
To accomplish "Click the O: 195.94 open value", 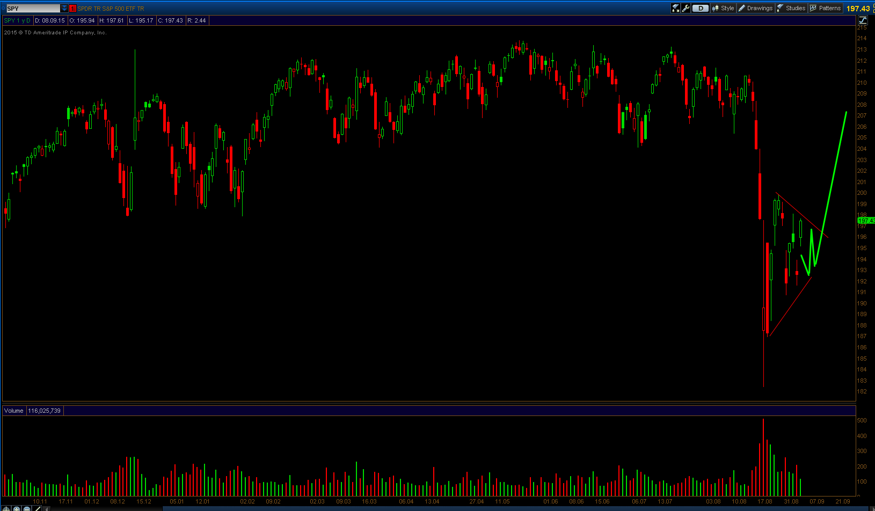I will 82,20.
